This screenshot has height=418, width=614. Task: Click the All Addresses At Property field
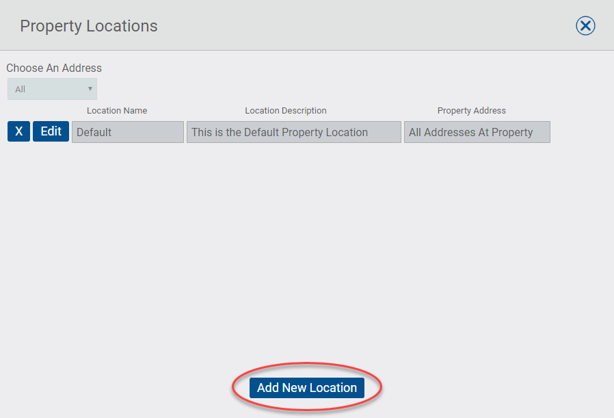477,132
